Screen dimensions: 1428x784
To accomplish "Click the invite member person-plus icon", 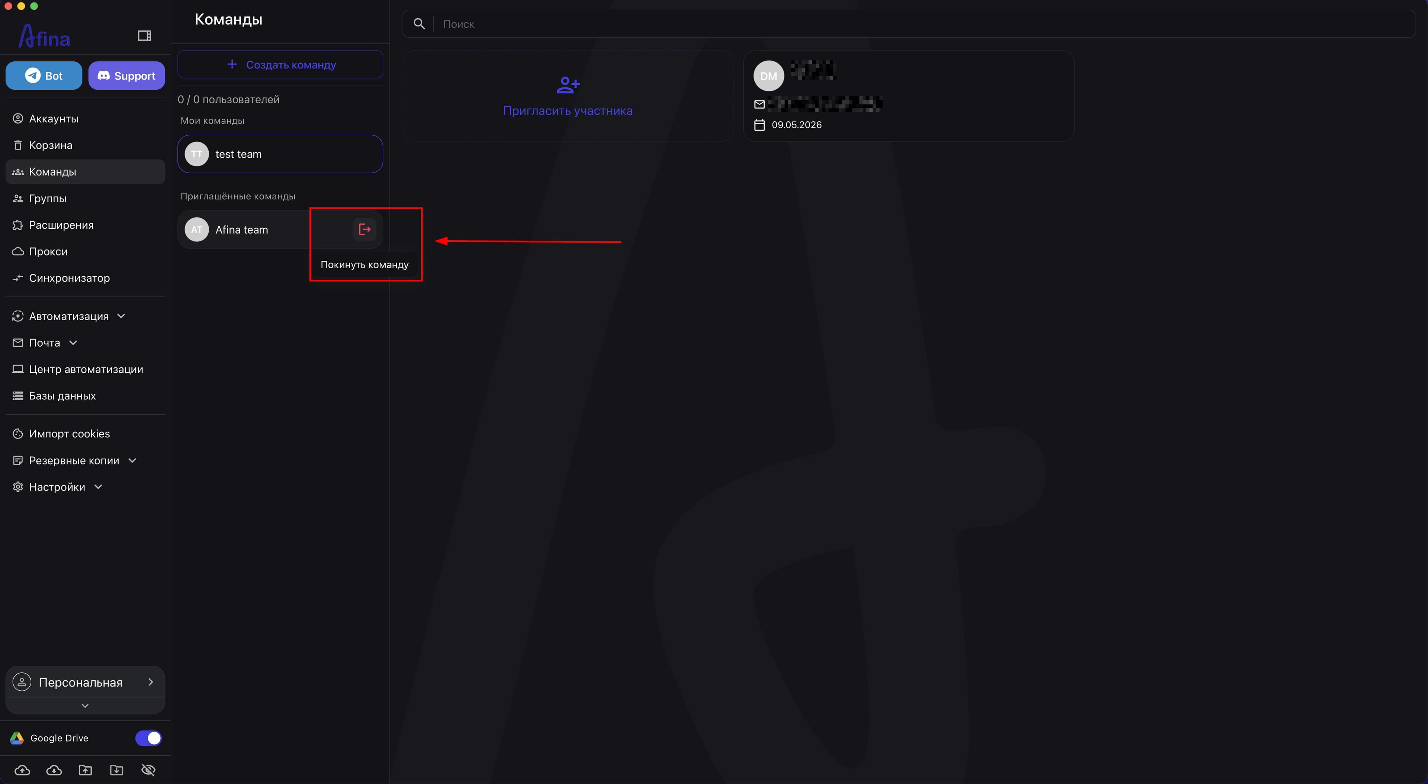I will pyautogui.click(x=567, y=85).
